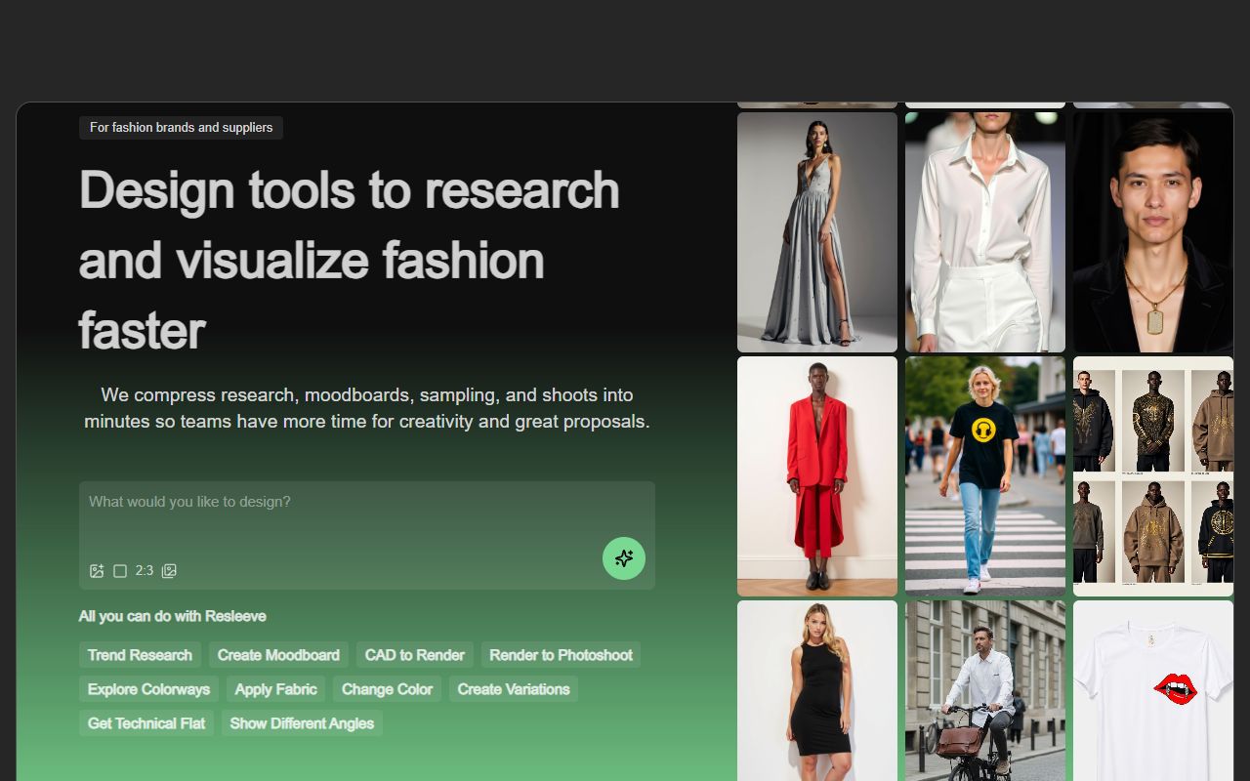Select CAD to Render

(414, 655)
